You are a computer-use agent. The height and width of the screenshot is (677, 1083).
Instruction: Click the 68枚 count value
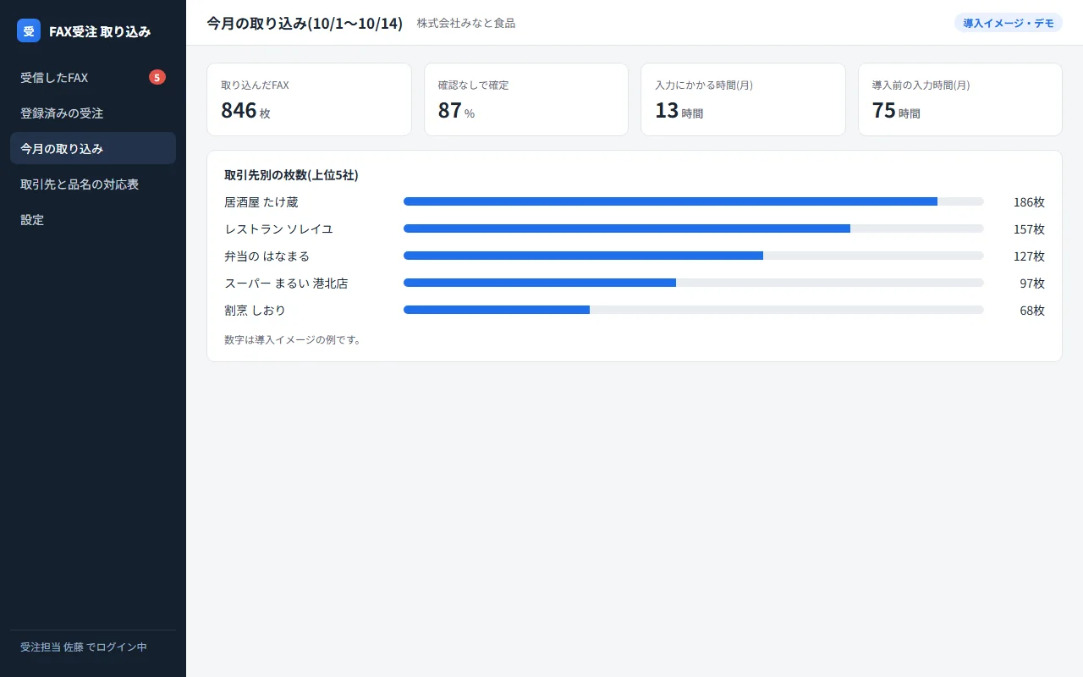click(1032, 311)
